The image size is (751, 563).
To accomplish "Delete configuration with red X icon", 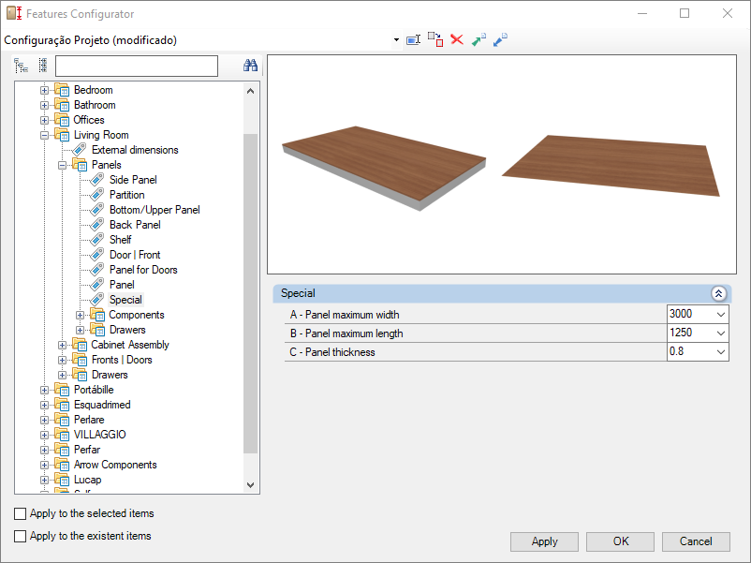I will pyautogui.click(x=457, y=39).
